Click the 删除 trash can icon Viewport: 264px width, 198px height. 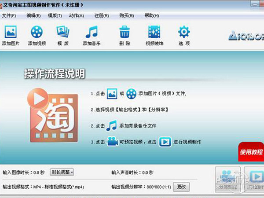(x=125, y=32)
